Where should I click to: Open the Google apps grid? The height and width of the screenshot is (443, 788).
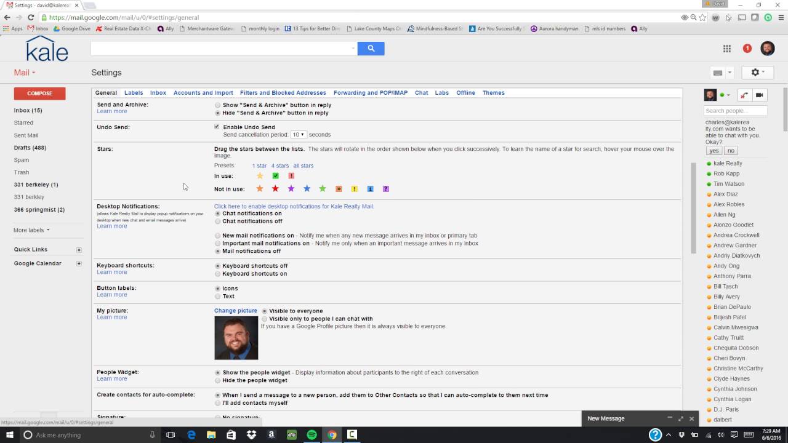click(x=727, y=49)
